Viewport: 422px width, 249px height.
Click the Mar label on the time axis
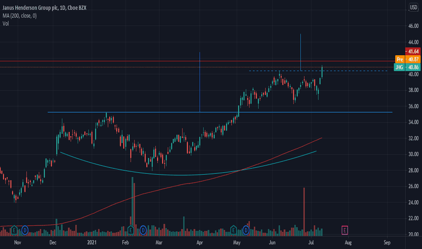tap(159, 243)
